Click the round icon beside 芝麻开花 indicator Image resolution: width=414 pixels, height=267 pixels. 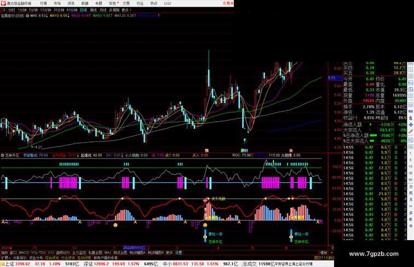[2, 156]
